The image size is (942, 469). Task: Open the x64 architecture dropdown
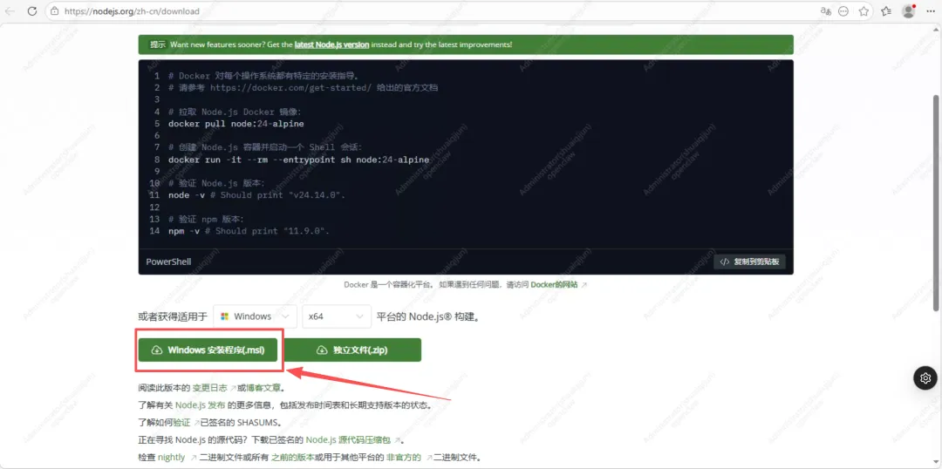pyautogui.click(x=337, y=316)
